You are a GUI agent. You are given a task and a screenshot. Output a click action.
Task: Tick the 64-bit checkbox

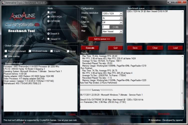(68, 51)
